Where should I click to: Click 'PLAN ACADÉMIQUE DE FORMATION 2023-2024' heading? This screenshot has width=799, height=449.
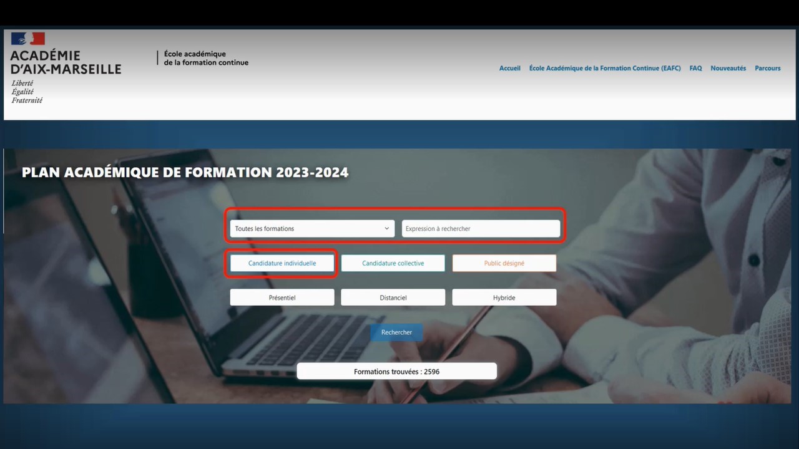185,173
